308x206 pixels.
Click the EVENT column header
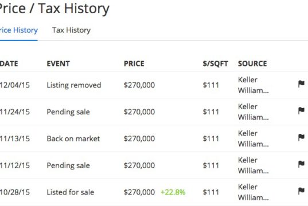pyautogui.click(x=58, y=64)
